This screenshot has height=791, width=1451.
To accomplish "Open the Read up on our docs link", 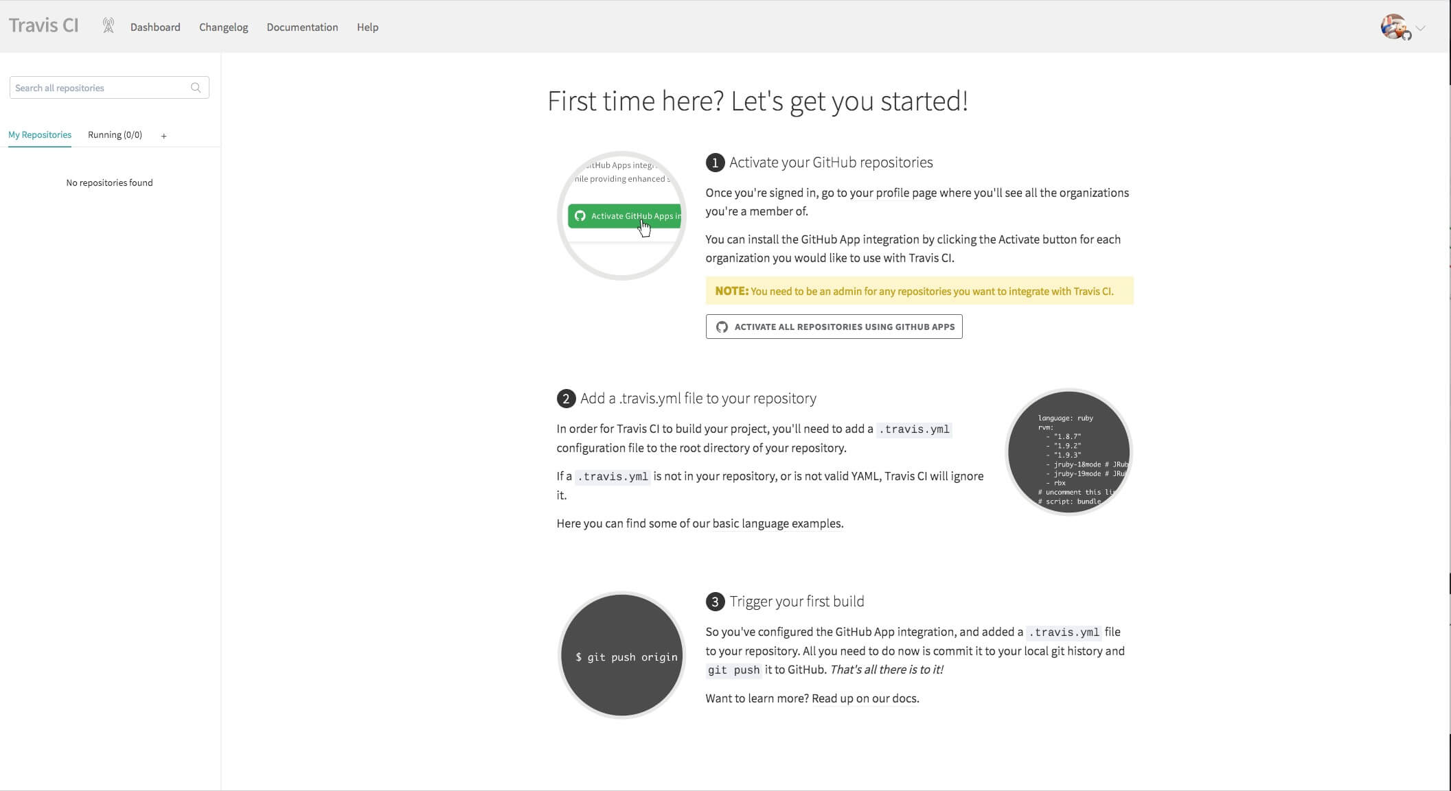I will (864, 698).
